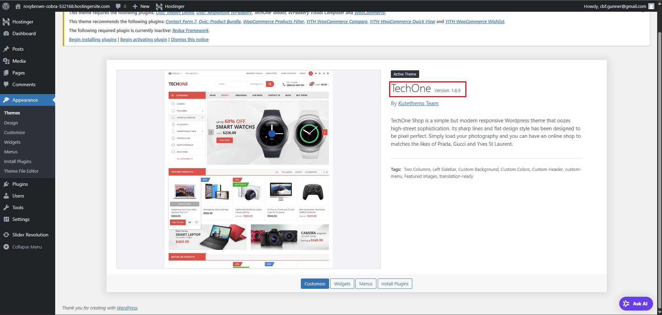
Task: Click the Hostinger sidebar icon
Action: [6, 22]
